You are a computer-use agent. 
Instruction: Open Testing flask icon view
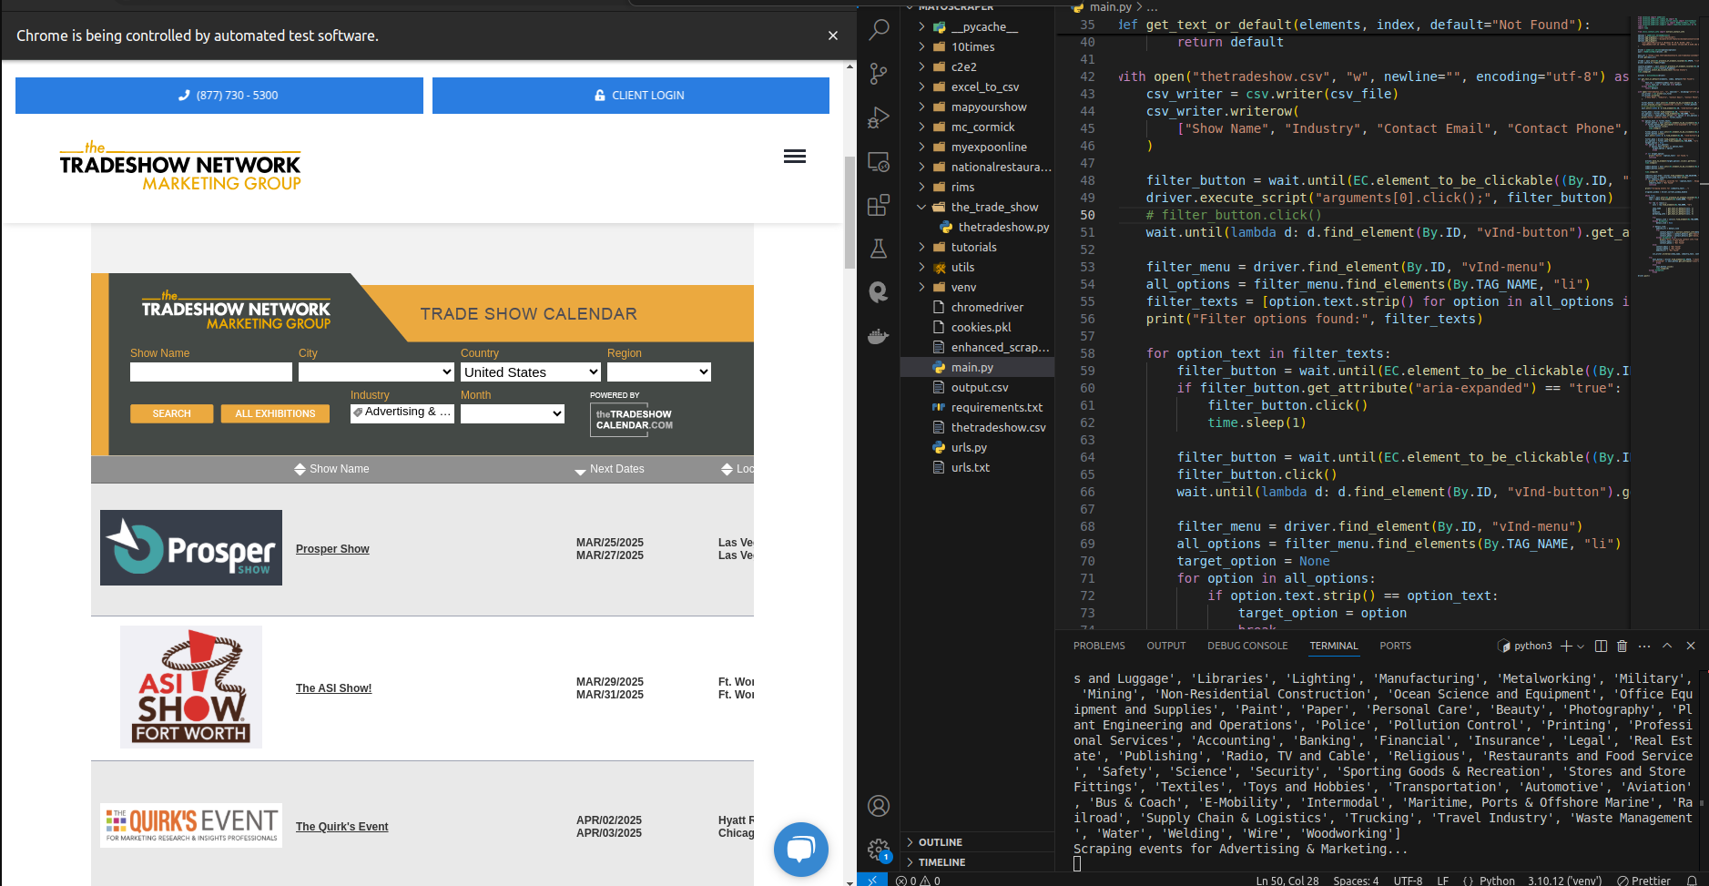point(879,249)
